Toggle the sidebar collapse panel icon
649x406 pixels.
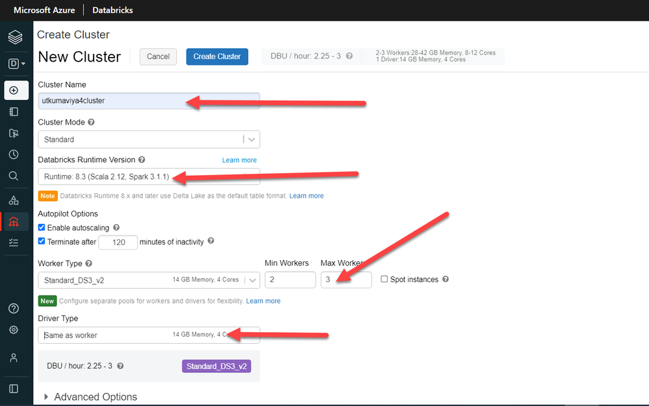14,388
